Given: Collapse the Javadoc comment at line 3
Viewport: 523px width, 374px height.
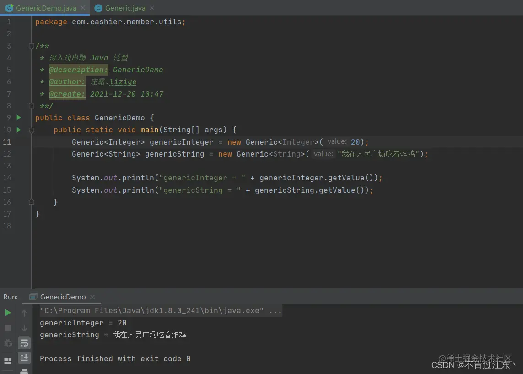Looking at the screenshot, I should [x=32, y=46].
